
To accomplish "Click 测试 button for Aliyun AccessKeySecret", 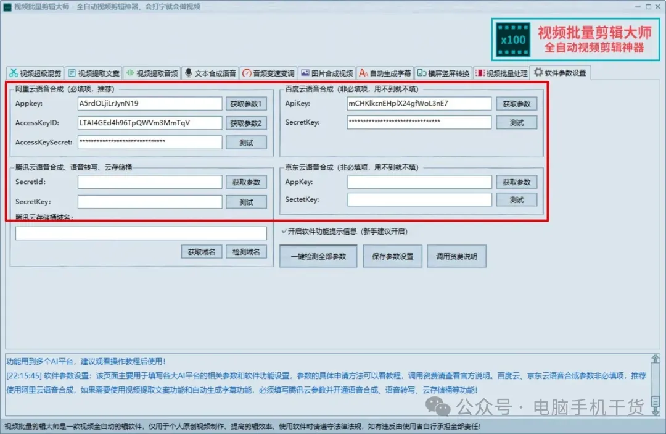I will tap(246, 143).
